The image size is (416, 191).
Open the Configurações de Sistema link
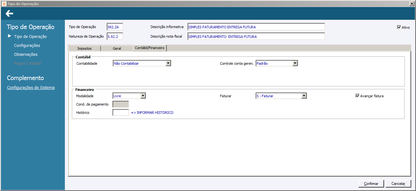click(x=31, y=87)
